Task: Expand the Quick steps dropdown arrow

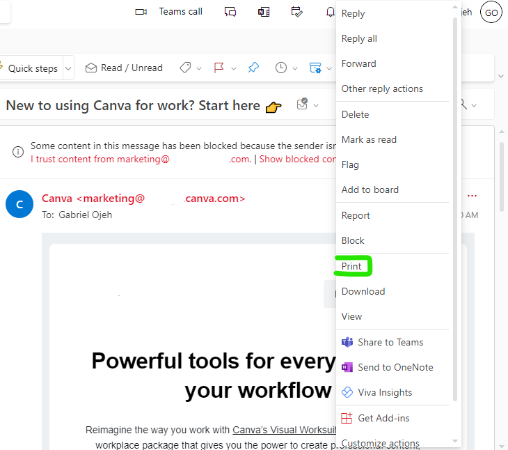Action: (x=68, y=68)
